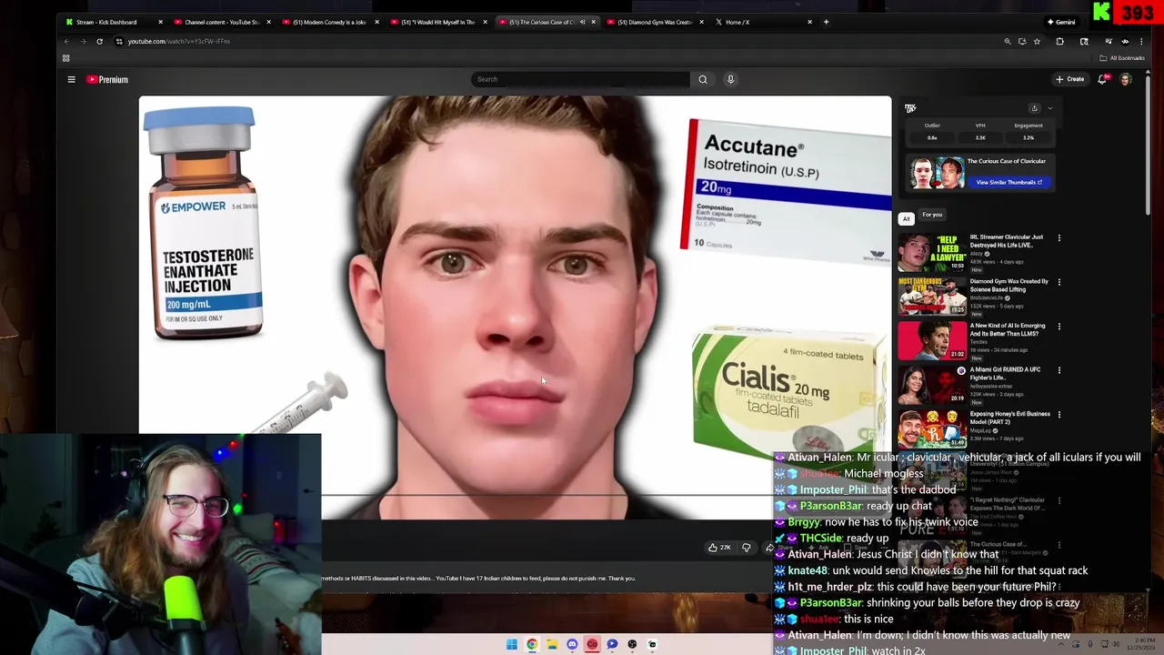Viewport: 1164px width, 655px height.
Task: Focus the YouTube search field
Action: coord(580,79)
